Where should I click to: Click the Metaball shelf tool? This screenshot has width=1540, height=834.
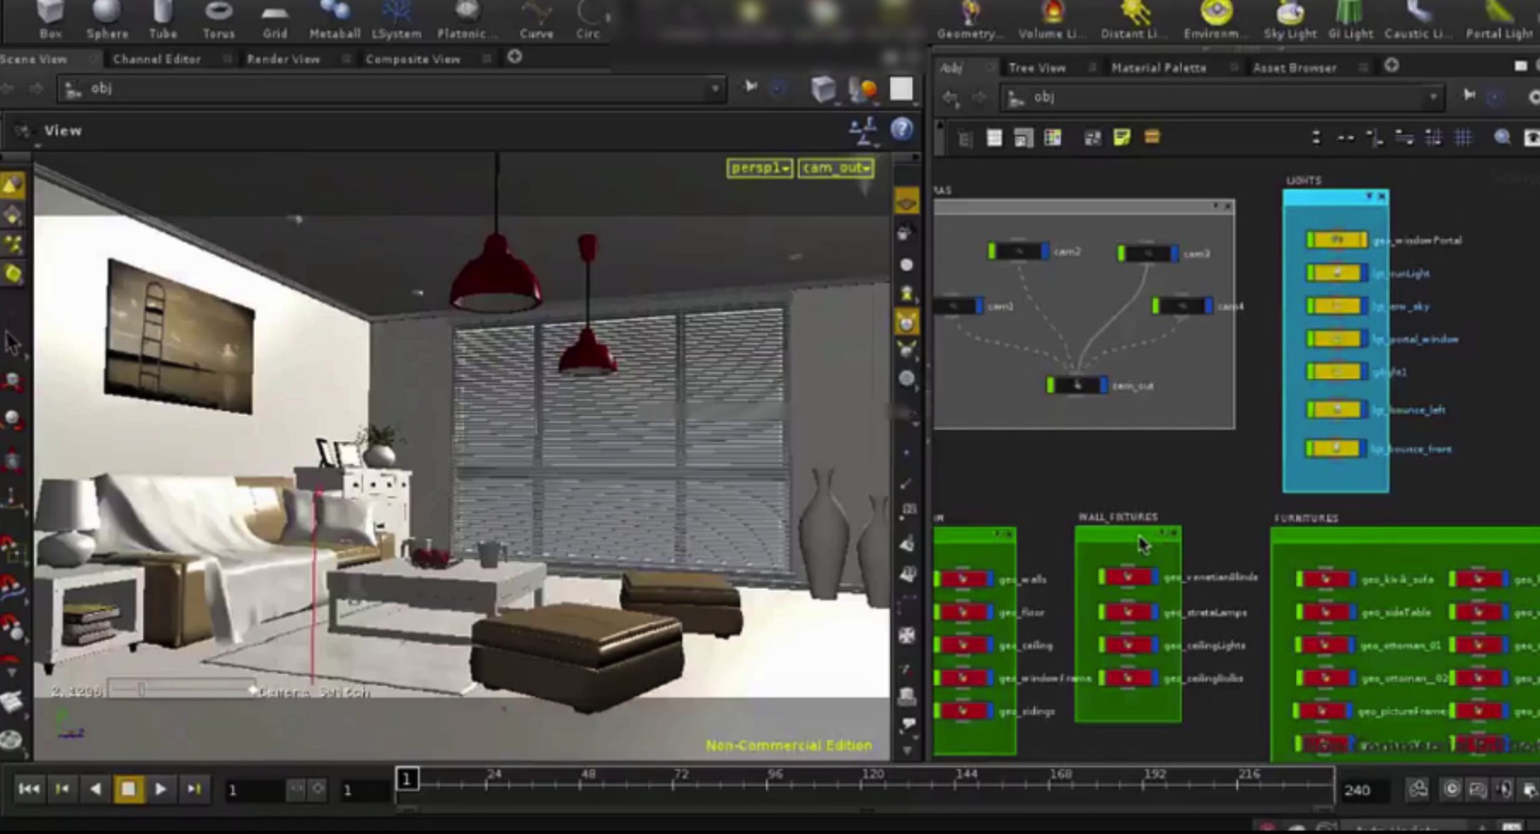tap(333, 20)
